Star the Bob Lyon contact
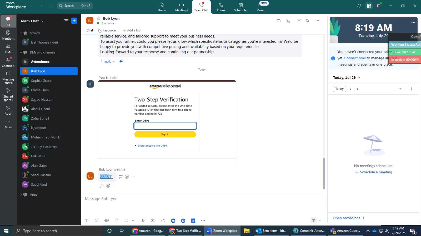Viewport: 421px width, 236px height. [99, 18]
